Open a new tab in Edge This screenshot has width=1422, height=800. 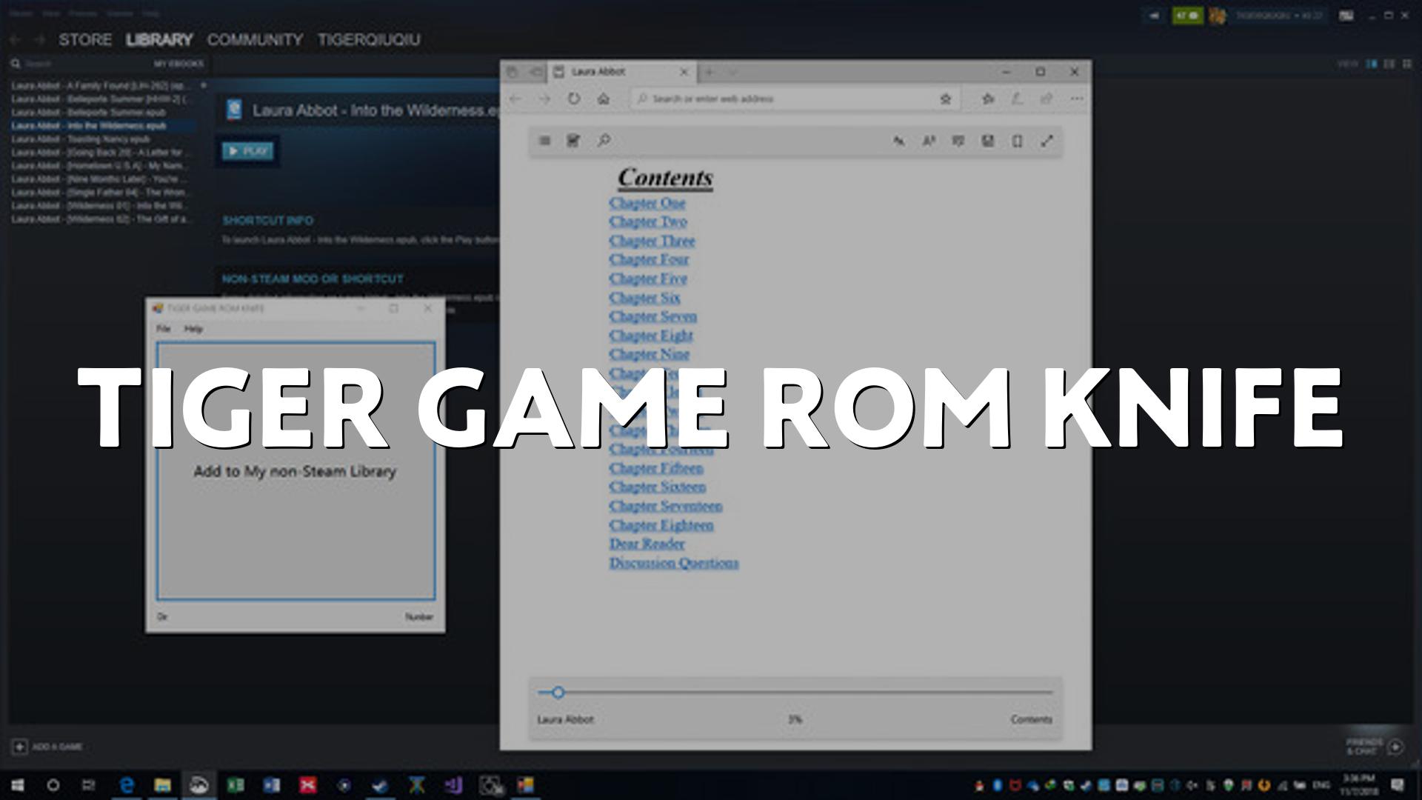709,72
